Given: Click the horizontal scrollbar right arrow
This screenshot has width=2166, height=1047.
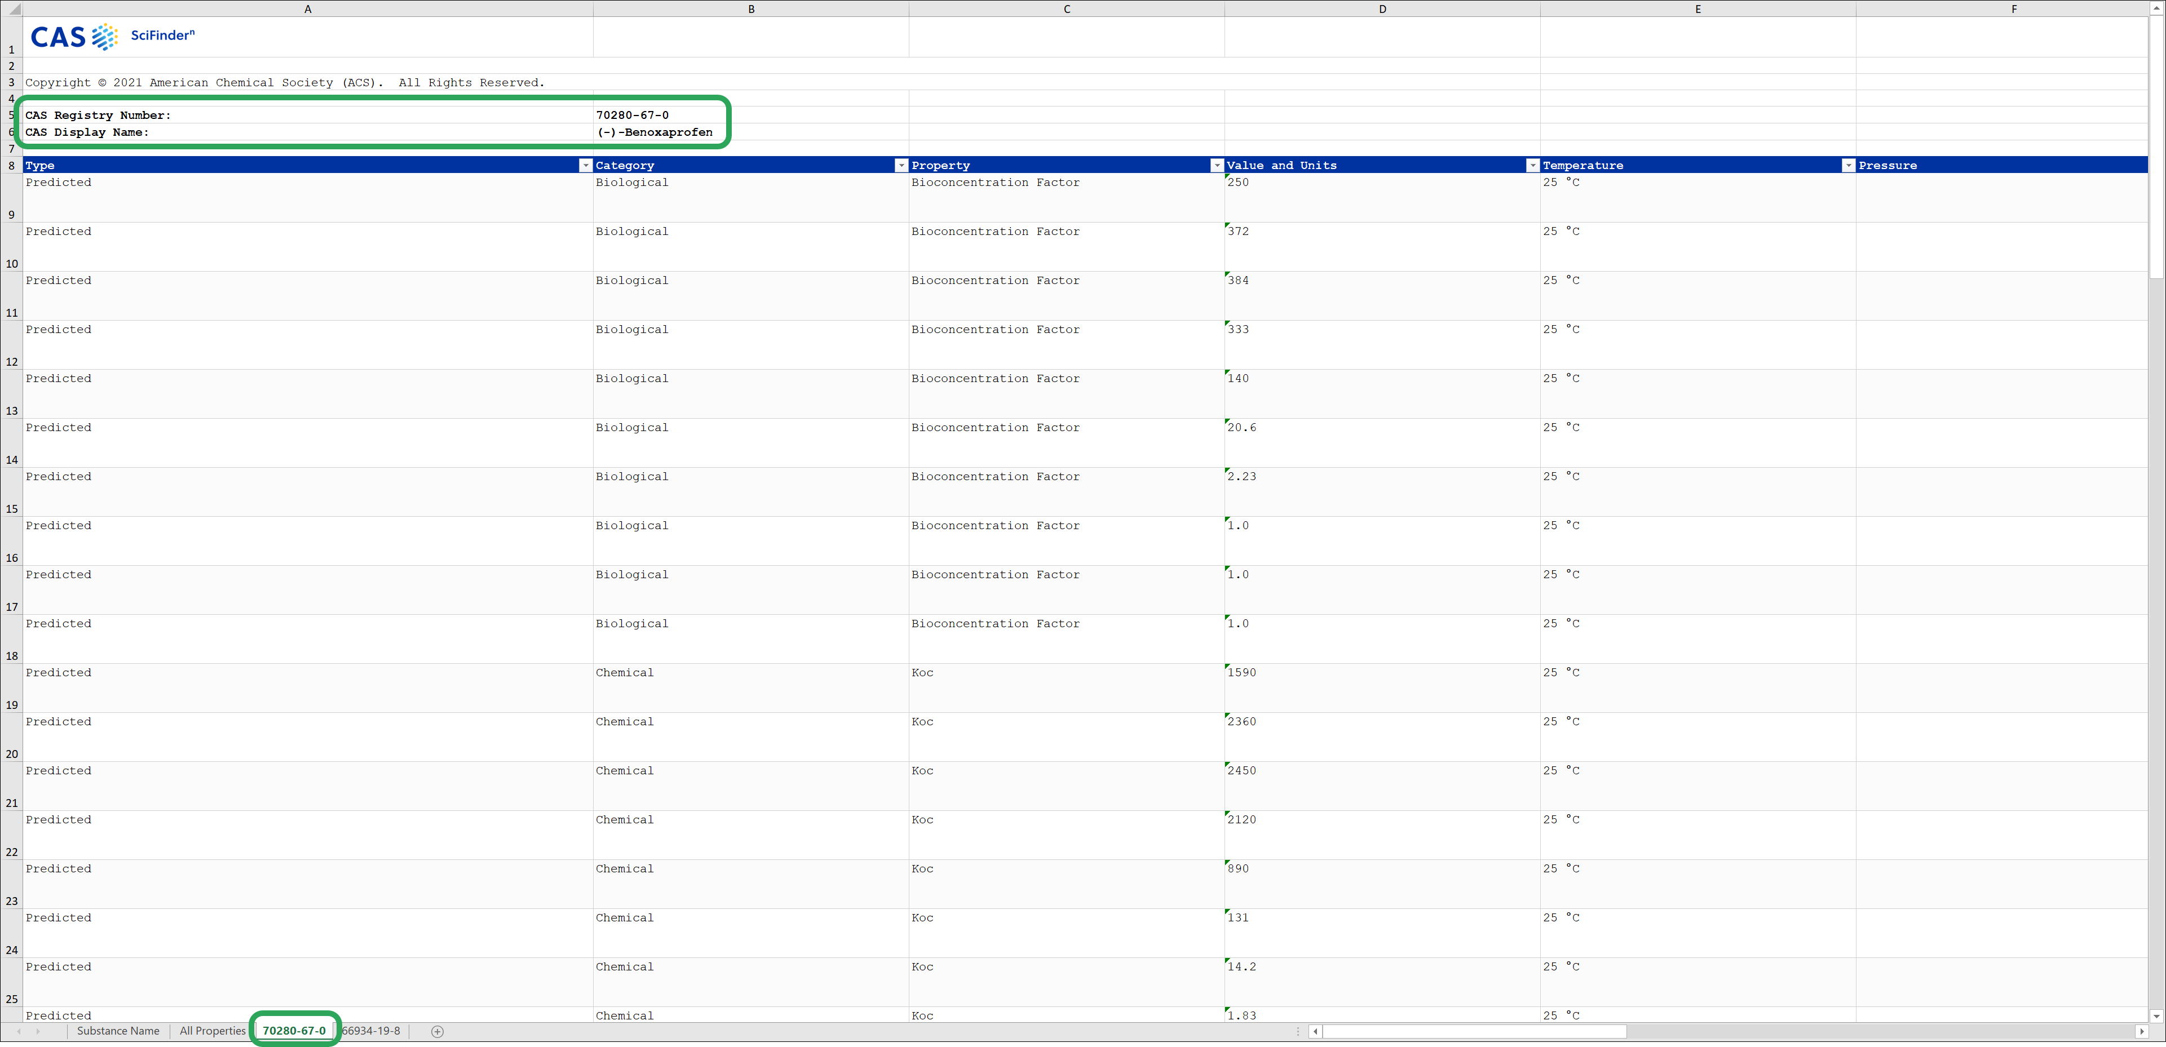Looking at the screenshot, I should click(2141, 1032).
